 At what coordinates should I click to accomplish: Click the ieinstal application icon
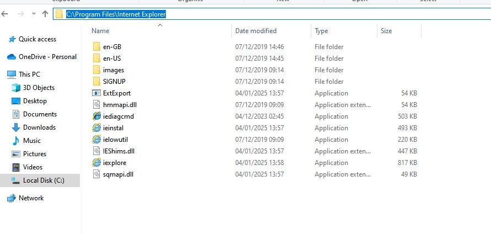(97, 128)
